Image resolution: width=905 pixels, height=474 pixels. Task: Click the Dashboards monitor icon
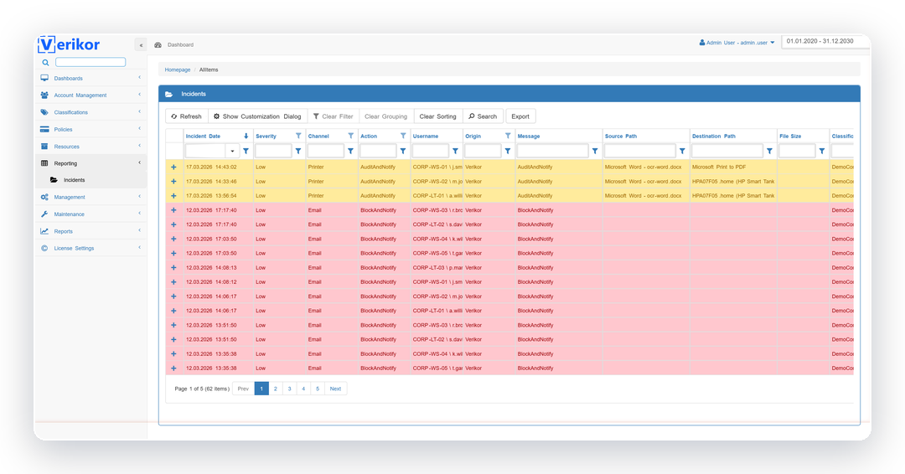click(44, 78)
